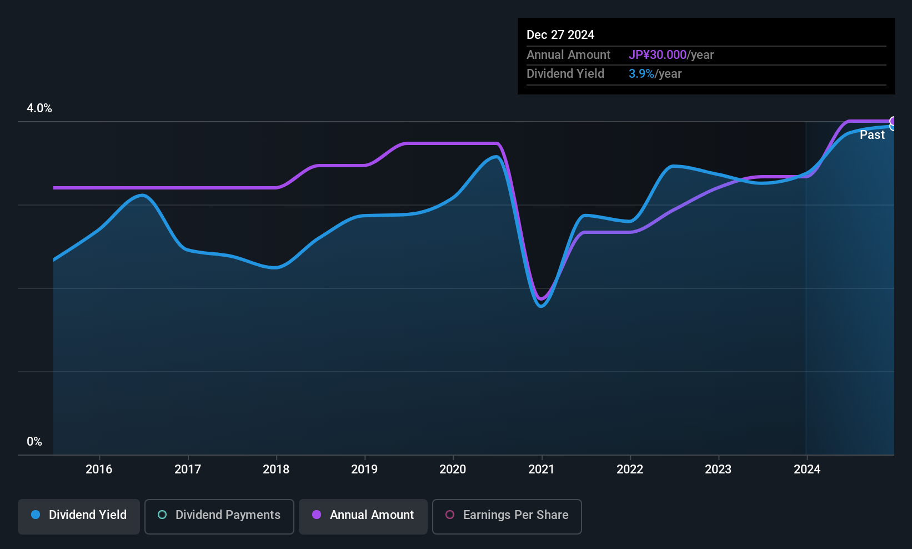The width and height of the screenshot is (912, 549).
Task: Show the Earnings Per Share series
Action: (507, 516)
